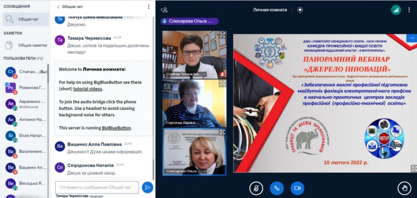Viewport: 417px width, 198px height.
Task: Open Слюсарєва Ольга webcam name dropdown
Action: (186, 171)
